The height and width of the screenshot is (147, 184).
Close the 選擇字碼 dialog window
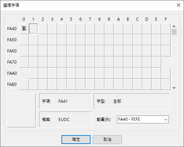click(179, 5)
